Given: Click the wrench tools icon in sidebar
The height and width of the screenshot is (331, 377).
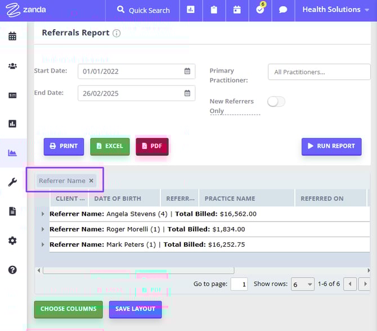Looking at the screenshot, I should coord(12,182).
